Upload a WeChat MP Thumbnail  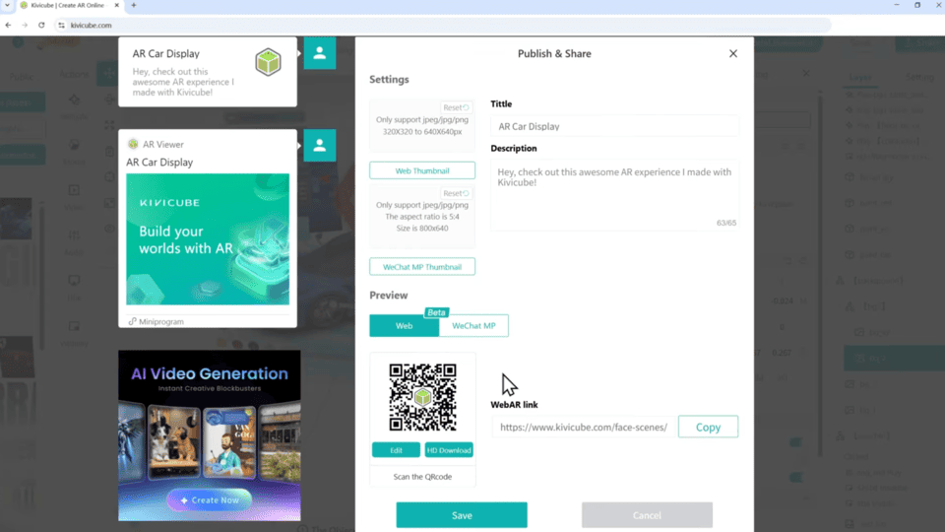coord(422,267)
